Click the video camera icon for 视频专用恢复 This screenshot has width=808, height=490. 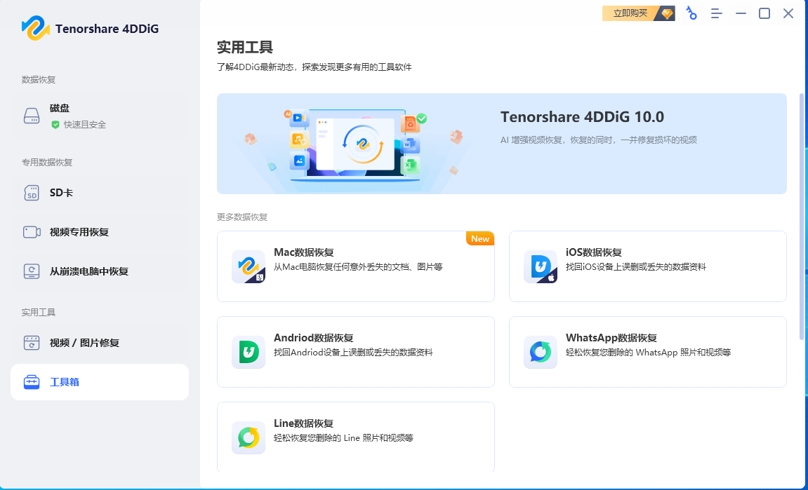coord(32,232)
